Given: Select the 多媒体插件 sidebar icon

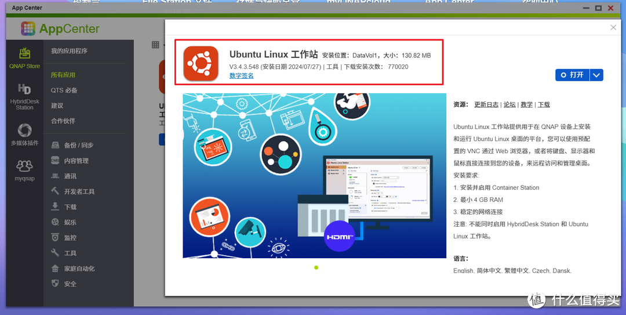Looking at the screenshot, I should 25,135.
